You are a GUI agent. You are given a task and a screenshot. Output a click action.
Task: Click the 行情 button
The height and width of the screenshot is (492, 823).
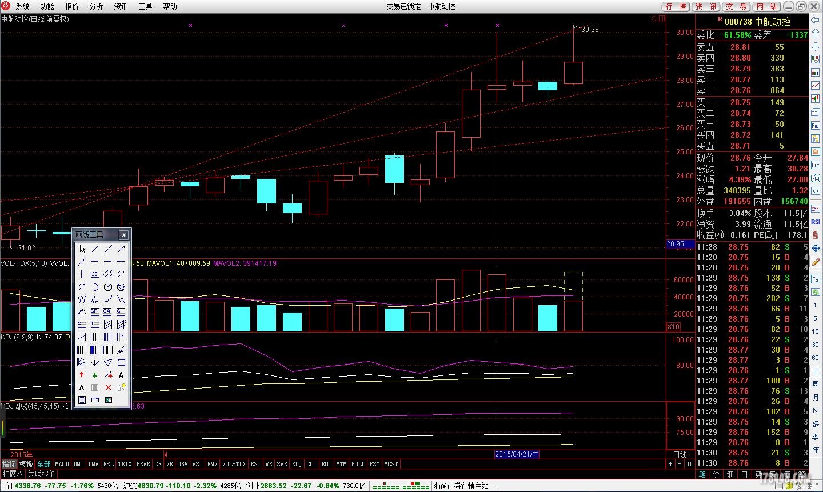[x=676, y=6]
